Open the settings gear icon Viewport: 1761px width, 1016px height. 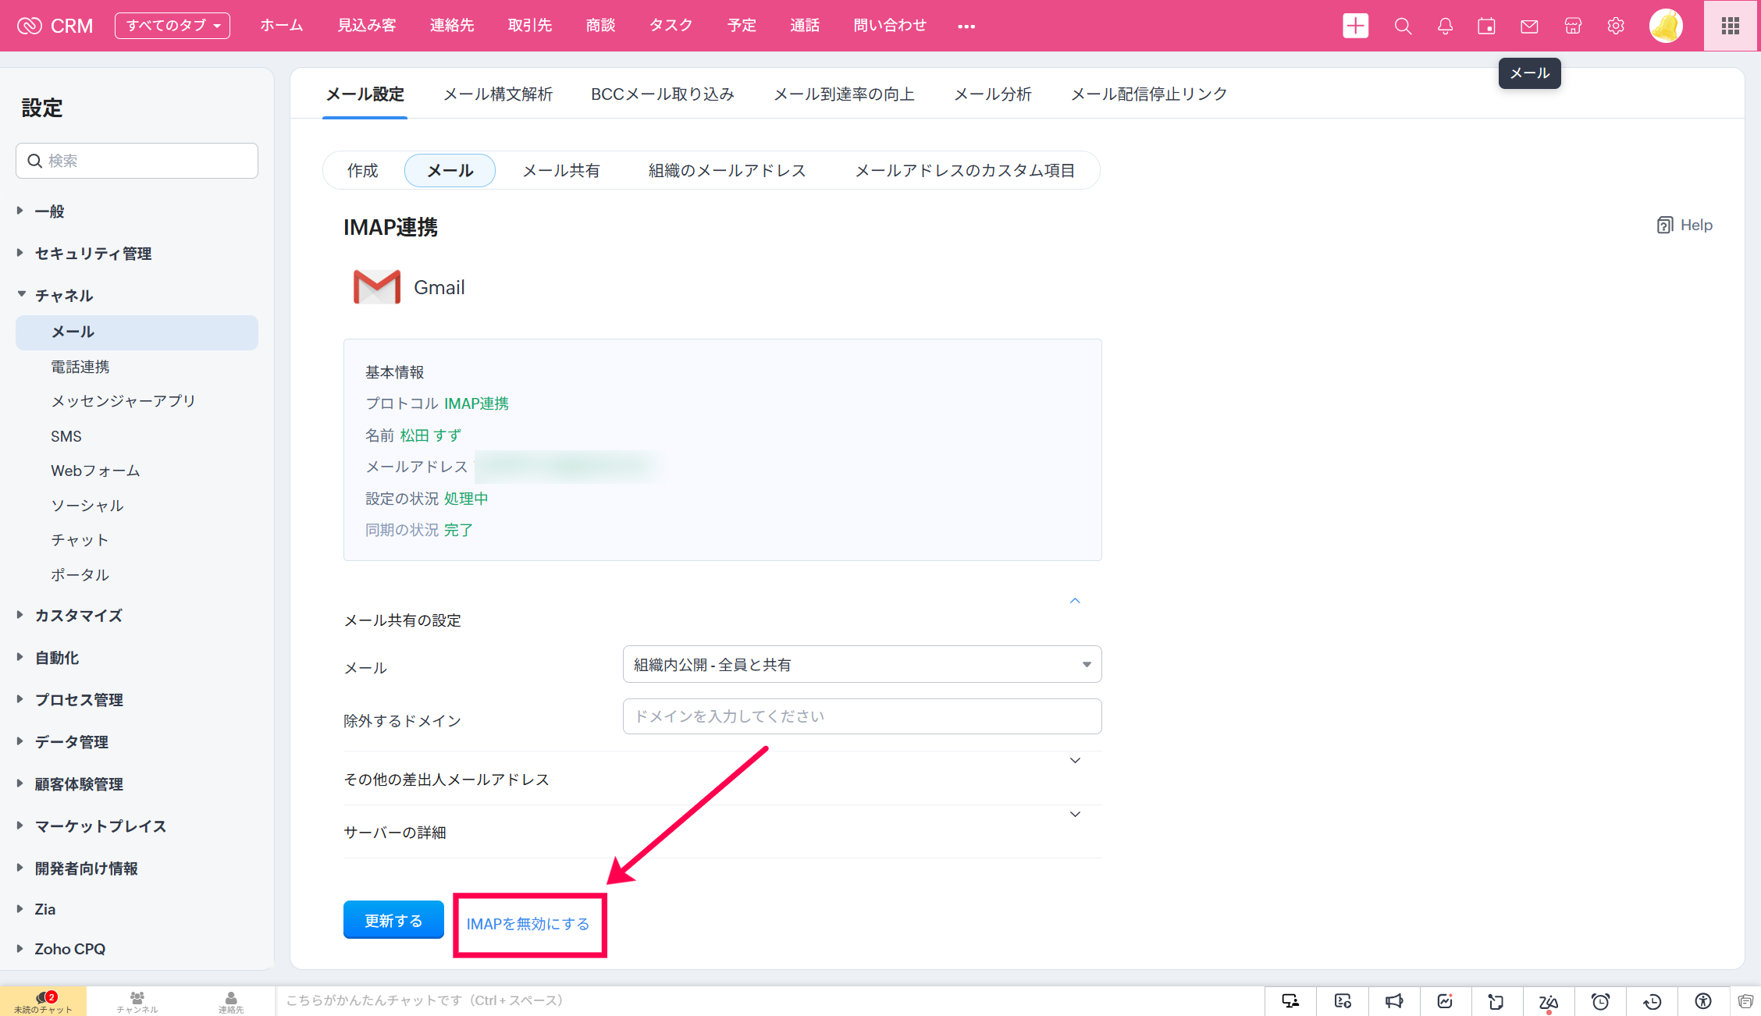(1616, 26)
